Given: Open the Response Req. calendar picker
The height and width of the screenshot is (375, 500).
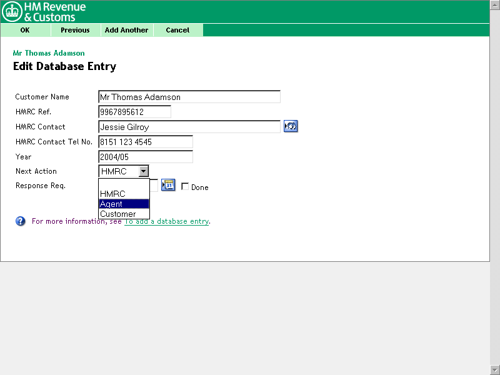Looking at the screenshot, I should pyautogui.click(x=168, y=185).
